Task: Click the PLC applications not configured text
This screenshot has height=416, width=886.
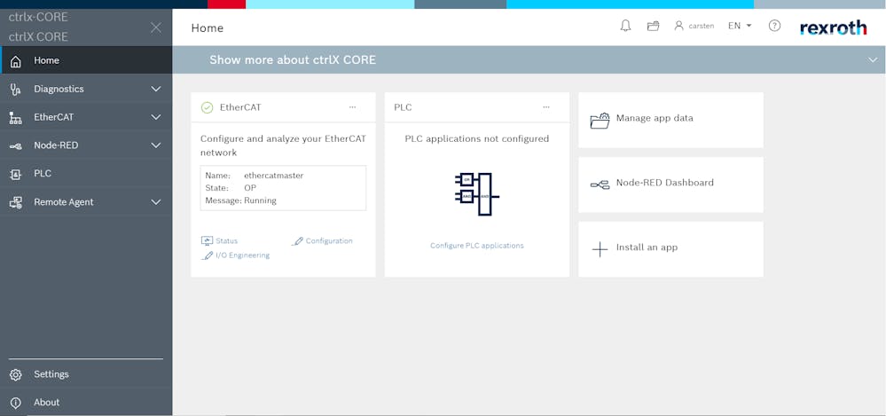Action: (x=477, y=138)
